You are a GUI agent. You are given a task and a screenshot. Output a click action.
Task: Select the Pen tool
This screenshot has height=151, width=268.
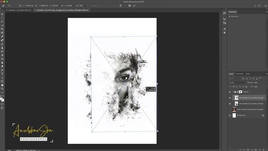[x=2, y=70]
